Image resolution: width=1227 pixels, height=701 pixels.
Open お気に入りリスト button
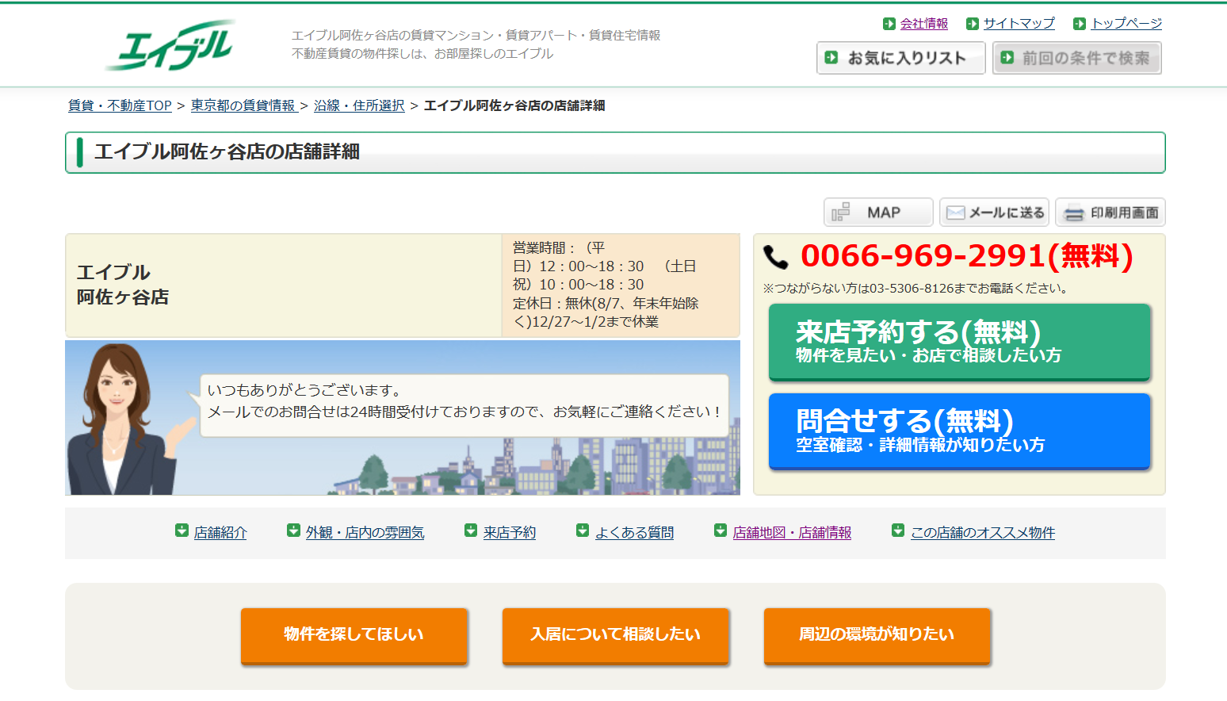coord(901,58)
